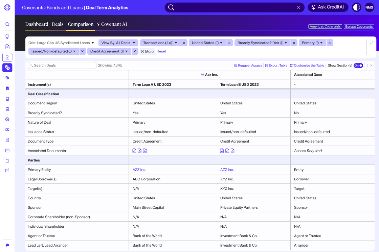Open the calendar icon in the left sidebar
The image size is (379, 252).
point(7,150)
